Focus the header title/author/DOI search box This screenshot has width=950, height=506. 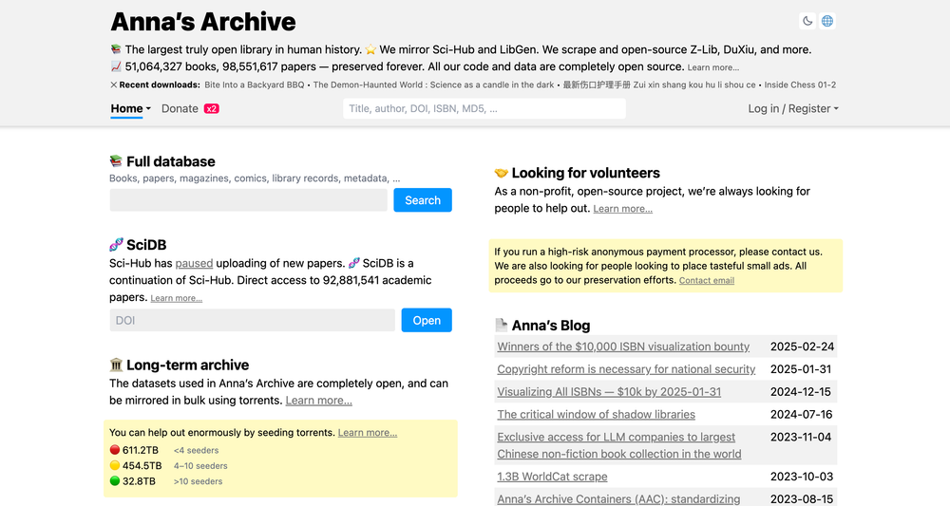[x=484, y=109]
